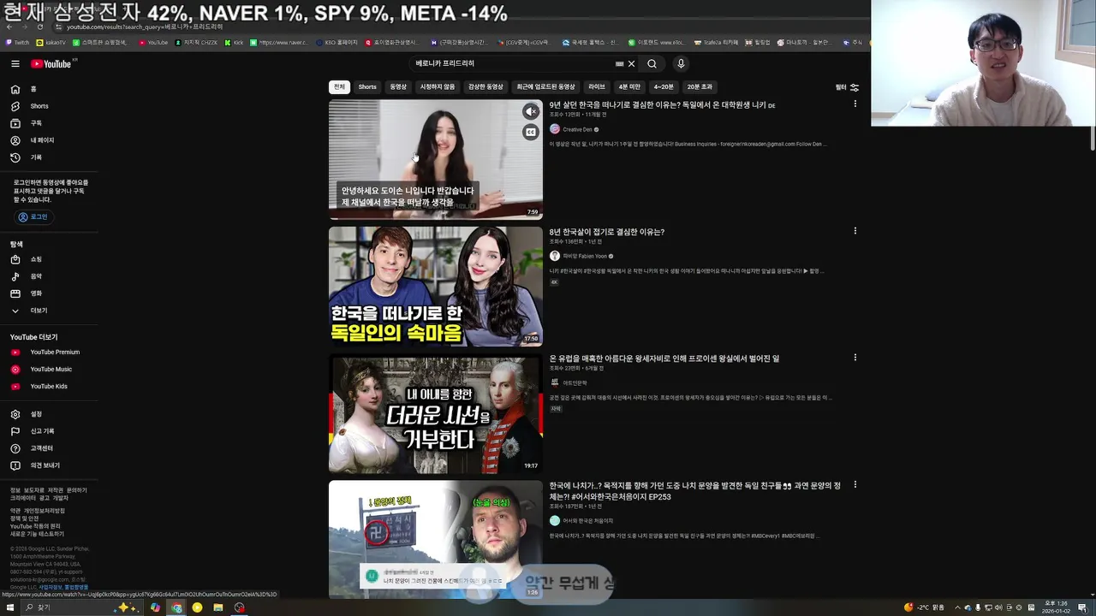Open thumbnail reading 더러운 시선을 거부한다
Image resolution: width=1096 pixels, height=616 pixels.
pos(436,413)
